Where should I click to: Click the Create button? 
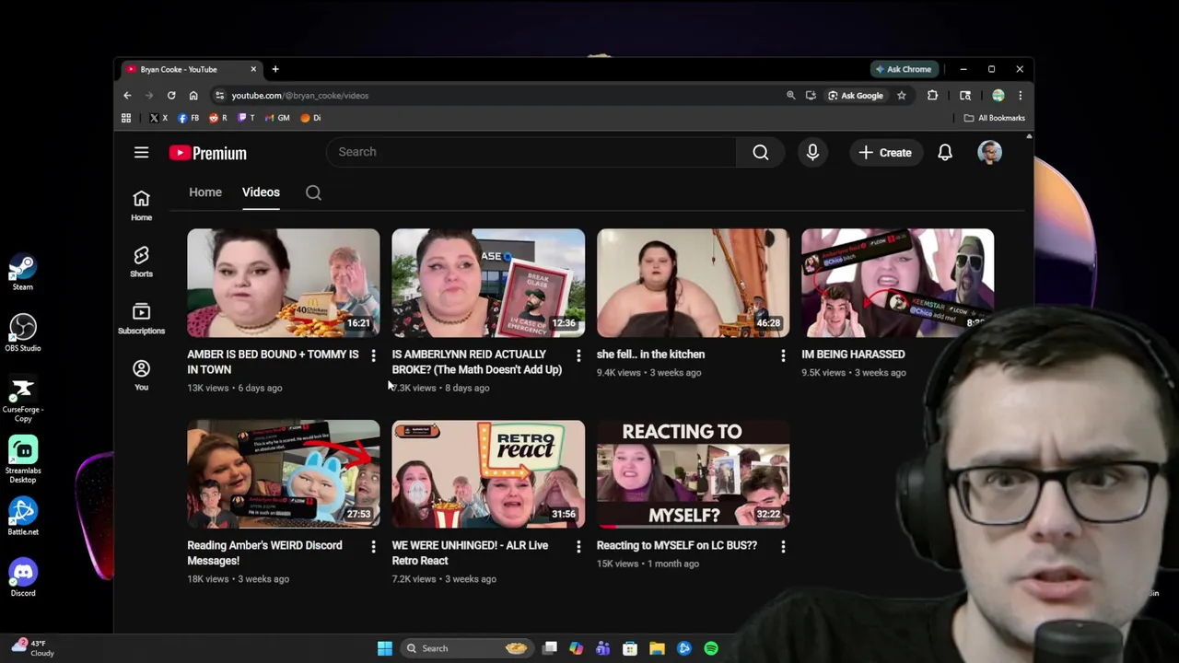[885, 153]
